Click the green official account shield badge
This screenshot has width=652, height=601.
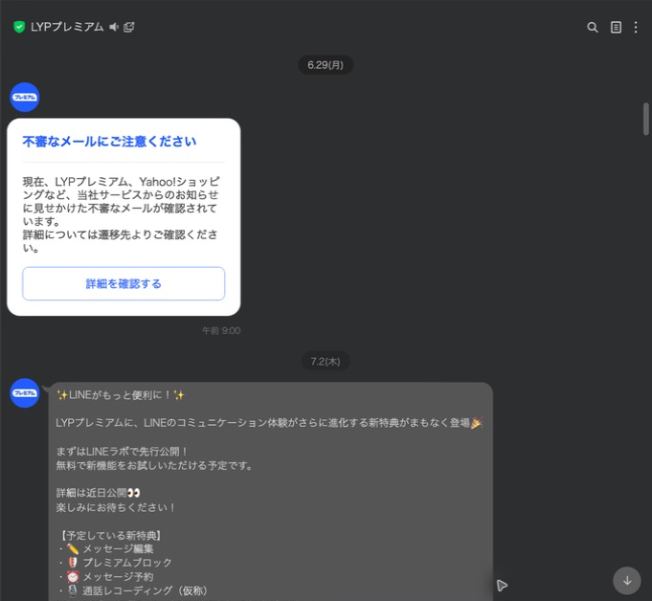coord(19,27)
